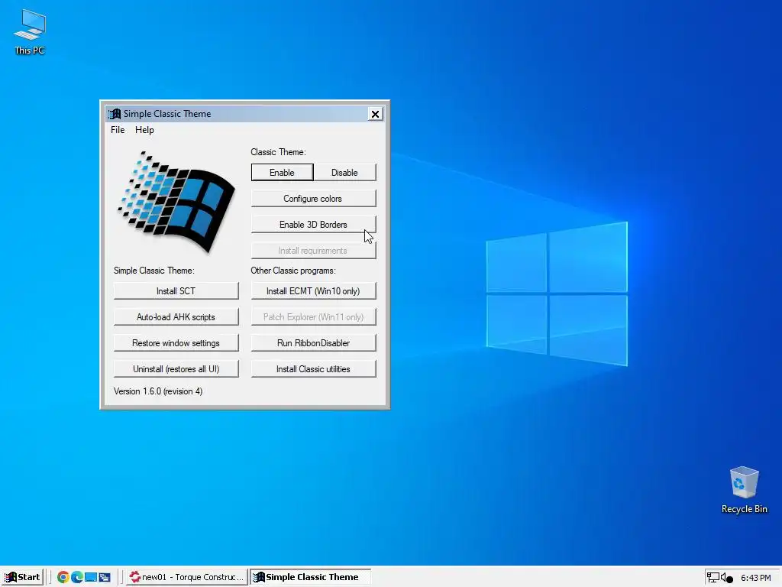The width and height of the screenshot is (782, 587).
Task: Open the File menu
Action: pos(118,130)
